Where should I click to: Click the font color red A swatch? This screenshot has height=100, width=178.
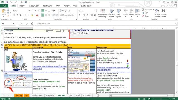pyautogui.click(x=37, y=15)
